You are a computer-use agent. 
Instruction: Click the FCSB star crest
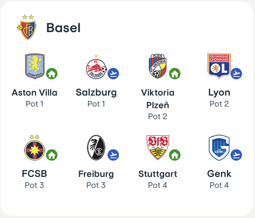[x=35, y=147]
